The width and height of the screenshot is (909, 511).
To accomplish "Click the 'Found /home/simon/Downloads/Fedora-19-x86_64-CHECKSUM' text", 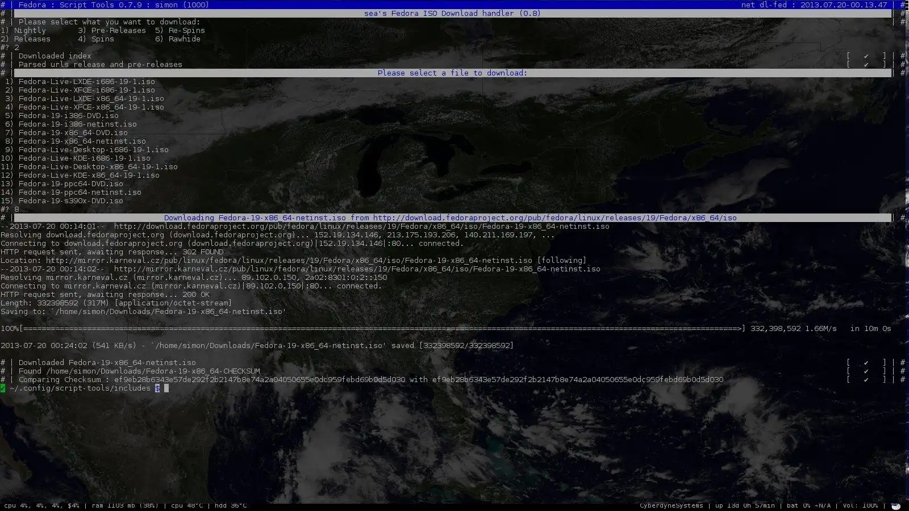I will 139,371.
